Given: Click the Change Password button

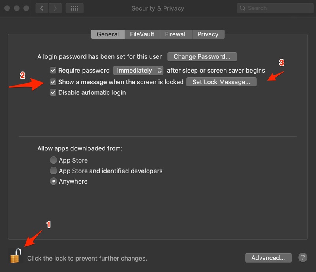Looking at the screenshot, I should click(202, 56).
